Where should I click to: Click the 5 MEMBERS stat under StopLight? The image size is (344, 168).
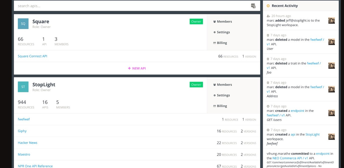coord(63,104)
